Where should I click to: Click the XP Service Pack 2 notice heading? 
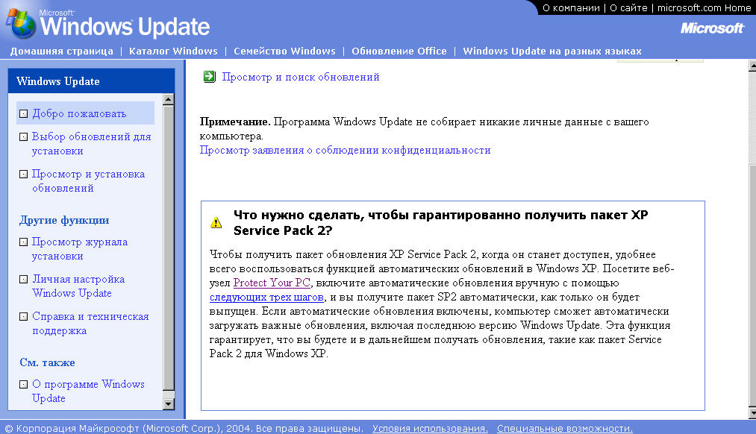click(440, 222)
